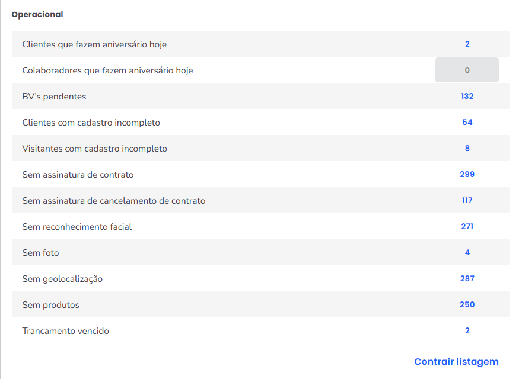
Task: Click the 287 Sem geolocalização count
Action: click(x=467, y=279)
